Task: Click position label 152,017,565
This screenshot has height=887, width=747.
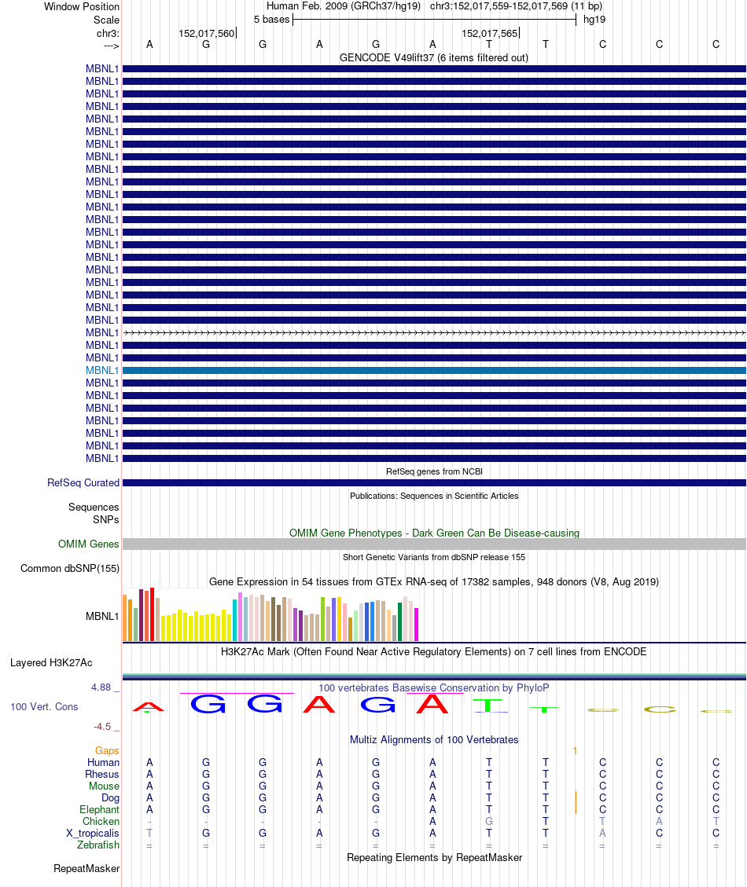Action: tap(489, 33)
